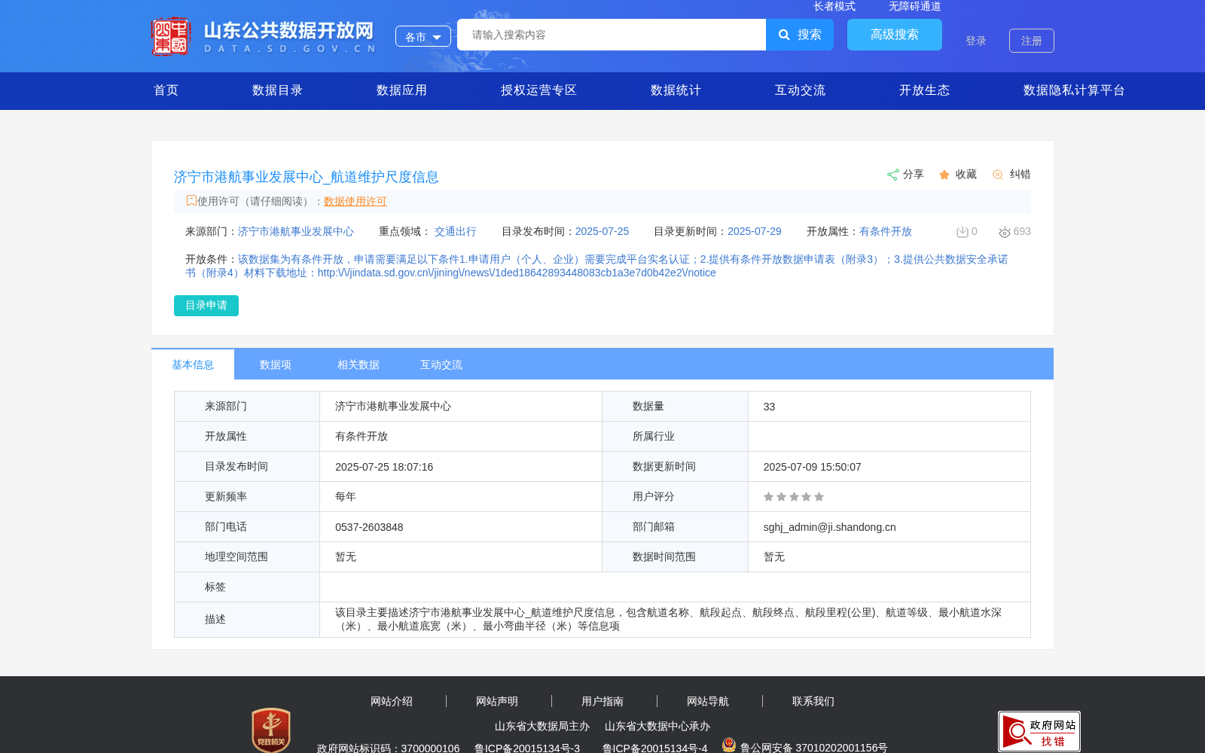Focus the search input field
1205x753 pixels.
click(x=612, y=35)
